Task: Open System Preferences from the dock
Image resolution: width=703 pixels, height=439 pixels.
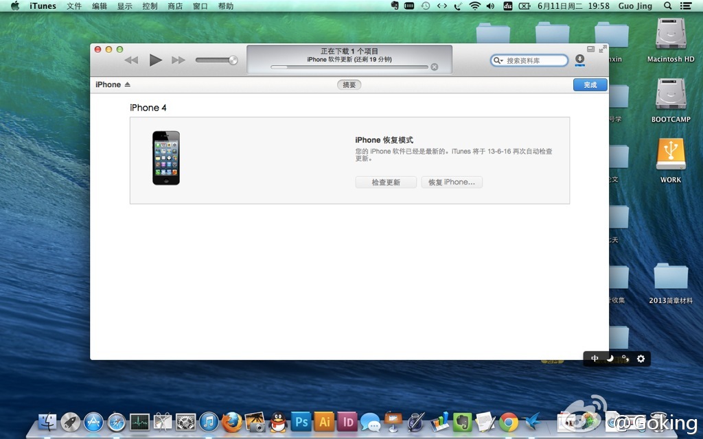Action: [185, 422]
